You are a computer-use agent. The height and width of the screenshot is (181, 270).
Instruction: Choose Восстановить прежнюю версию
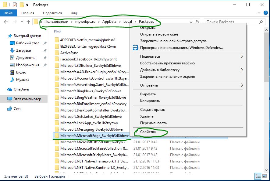pyautogui.click(x=188, y=63)
